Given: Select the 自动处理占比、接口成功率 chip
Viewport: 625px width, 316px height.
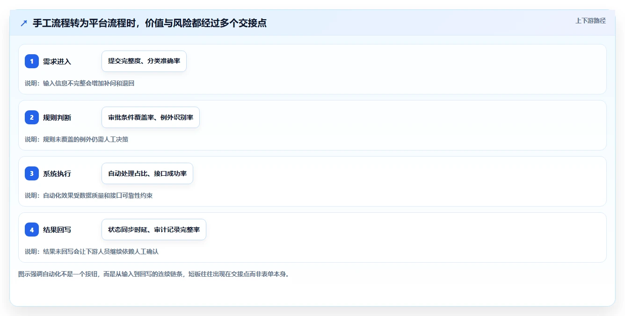Looking at the screenshot, I should tap(147, 173).
